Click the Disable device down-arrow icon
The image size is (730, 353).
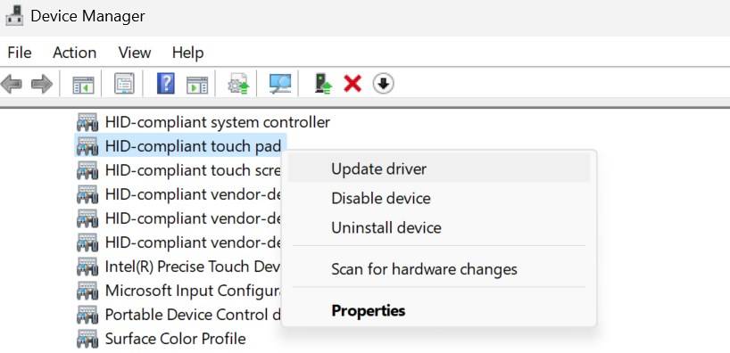click(383, 84)
